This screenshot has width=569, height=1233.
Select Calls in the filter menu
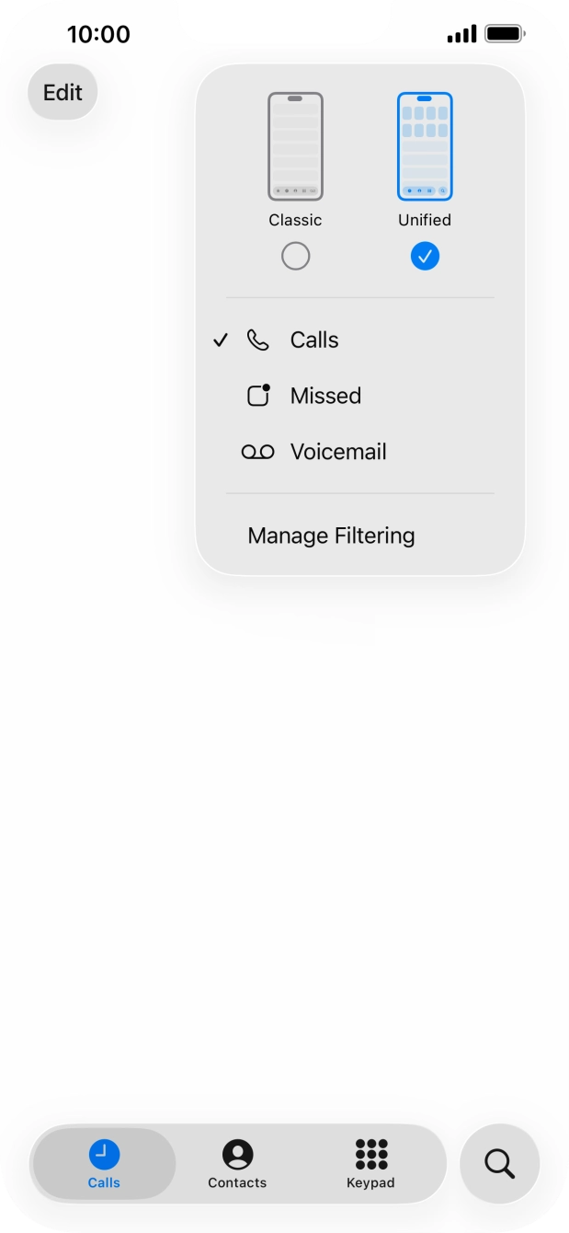click(x=314, y=340)
